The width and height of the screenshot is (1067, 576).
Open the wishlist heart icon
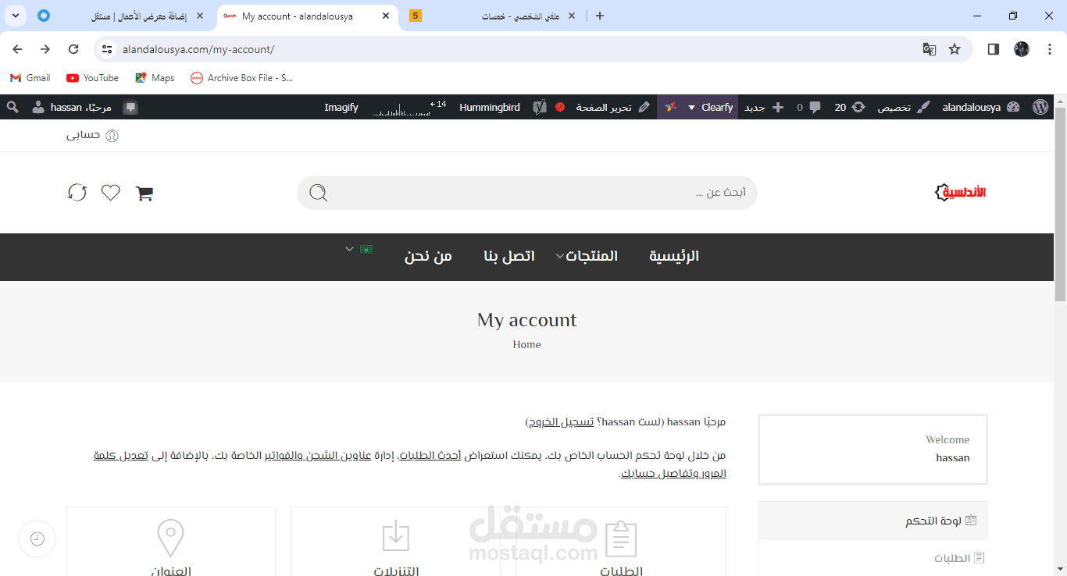pyautogui.click(x=111, y=192)
